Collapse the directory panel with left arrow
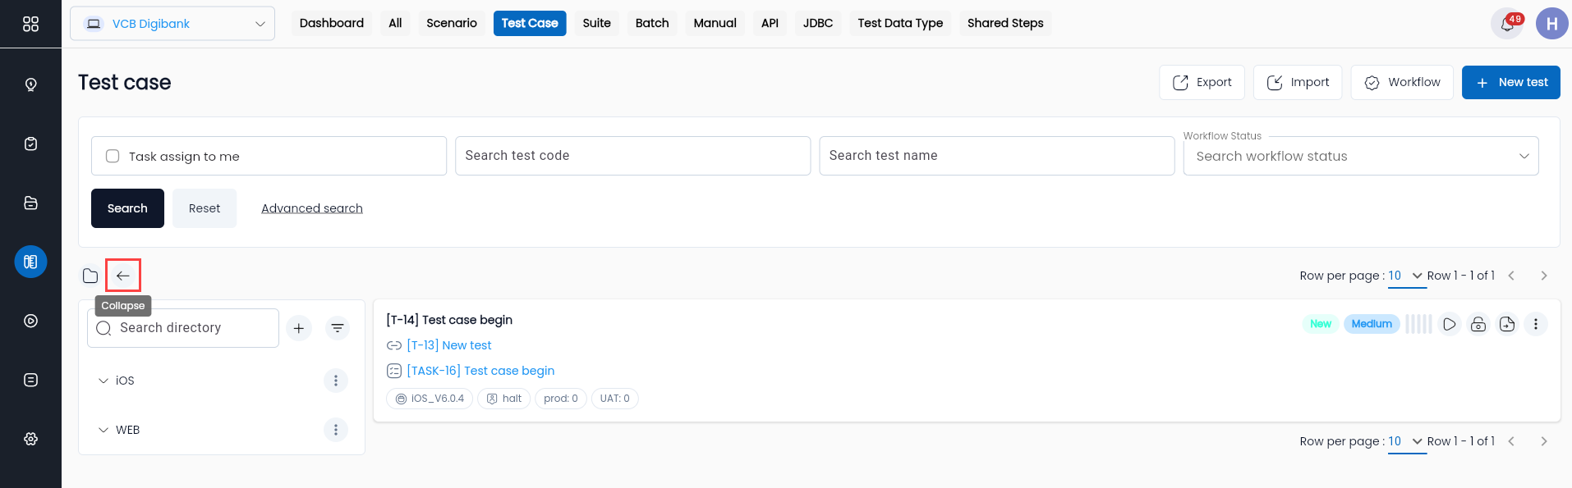Viewport: 1572px width, 488px height. (123, 276)
